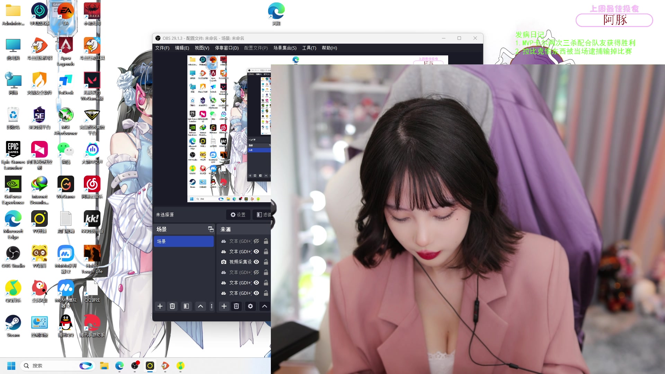Open the Hobo Tough Life shortcut
Image resolution: width=665 pixels, height=374 pixels.
(92, 260)
